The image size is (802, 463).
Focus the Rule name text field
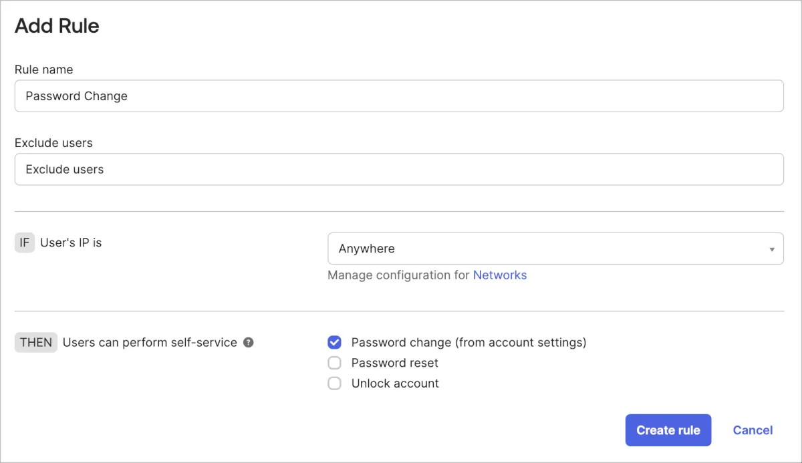coord(399,96)
